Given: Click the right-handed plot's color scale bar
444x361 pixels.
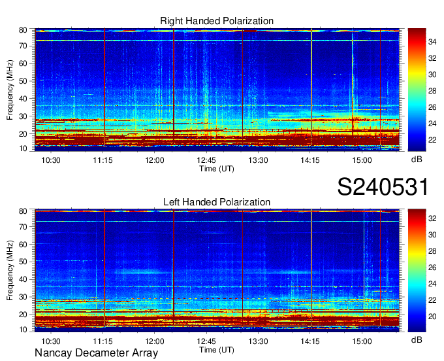Looking at the screenshot, I should tap(417, 90).
